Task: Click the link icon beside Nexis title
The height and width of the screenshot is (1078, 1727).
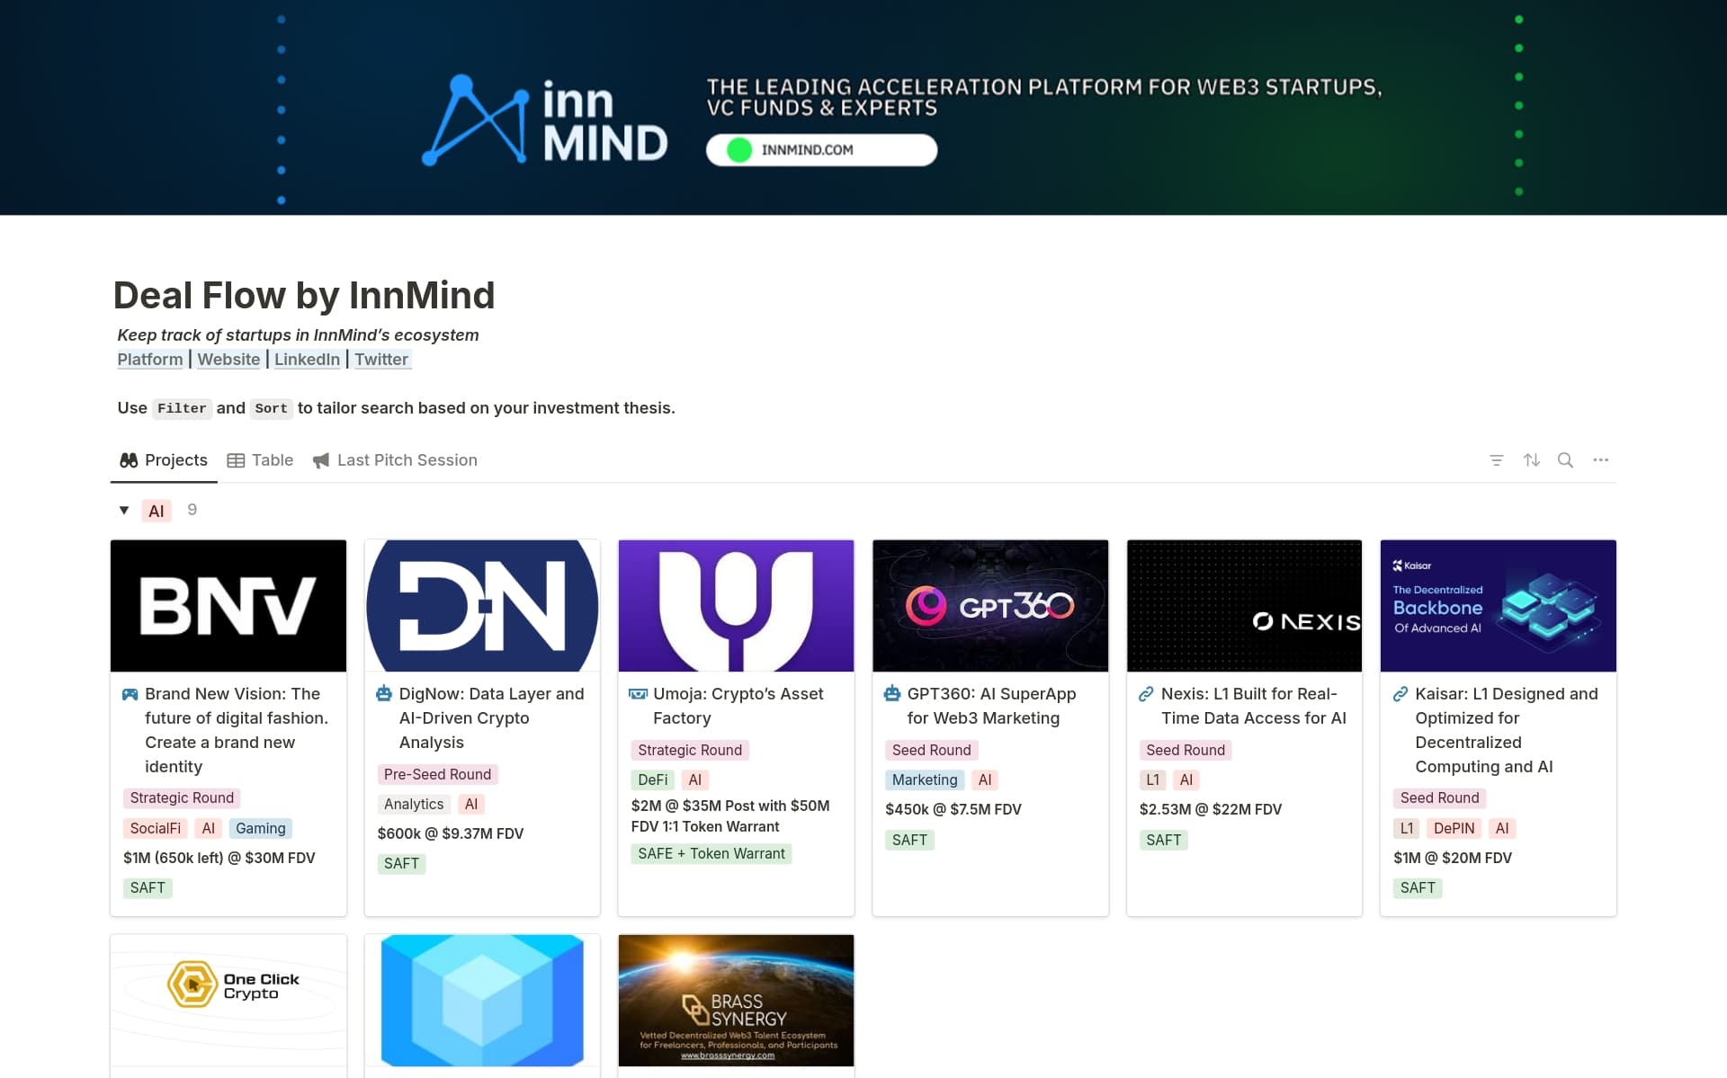Action: [1146, 694]
